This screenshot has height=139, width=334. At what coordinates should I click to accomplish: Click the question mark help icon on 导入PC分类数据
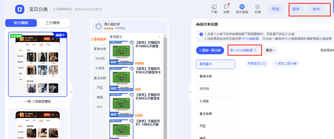[x=255, y=50]
